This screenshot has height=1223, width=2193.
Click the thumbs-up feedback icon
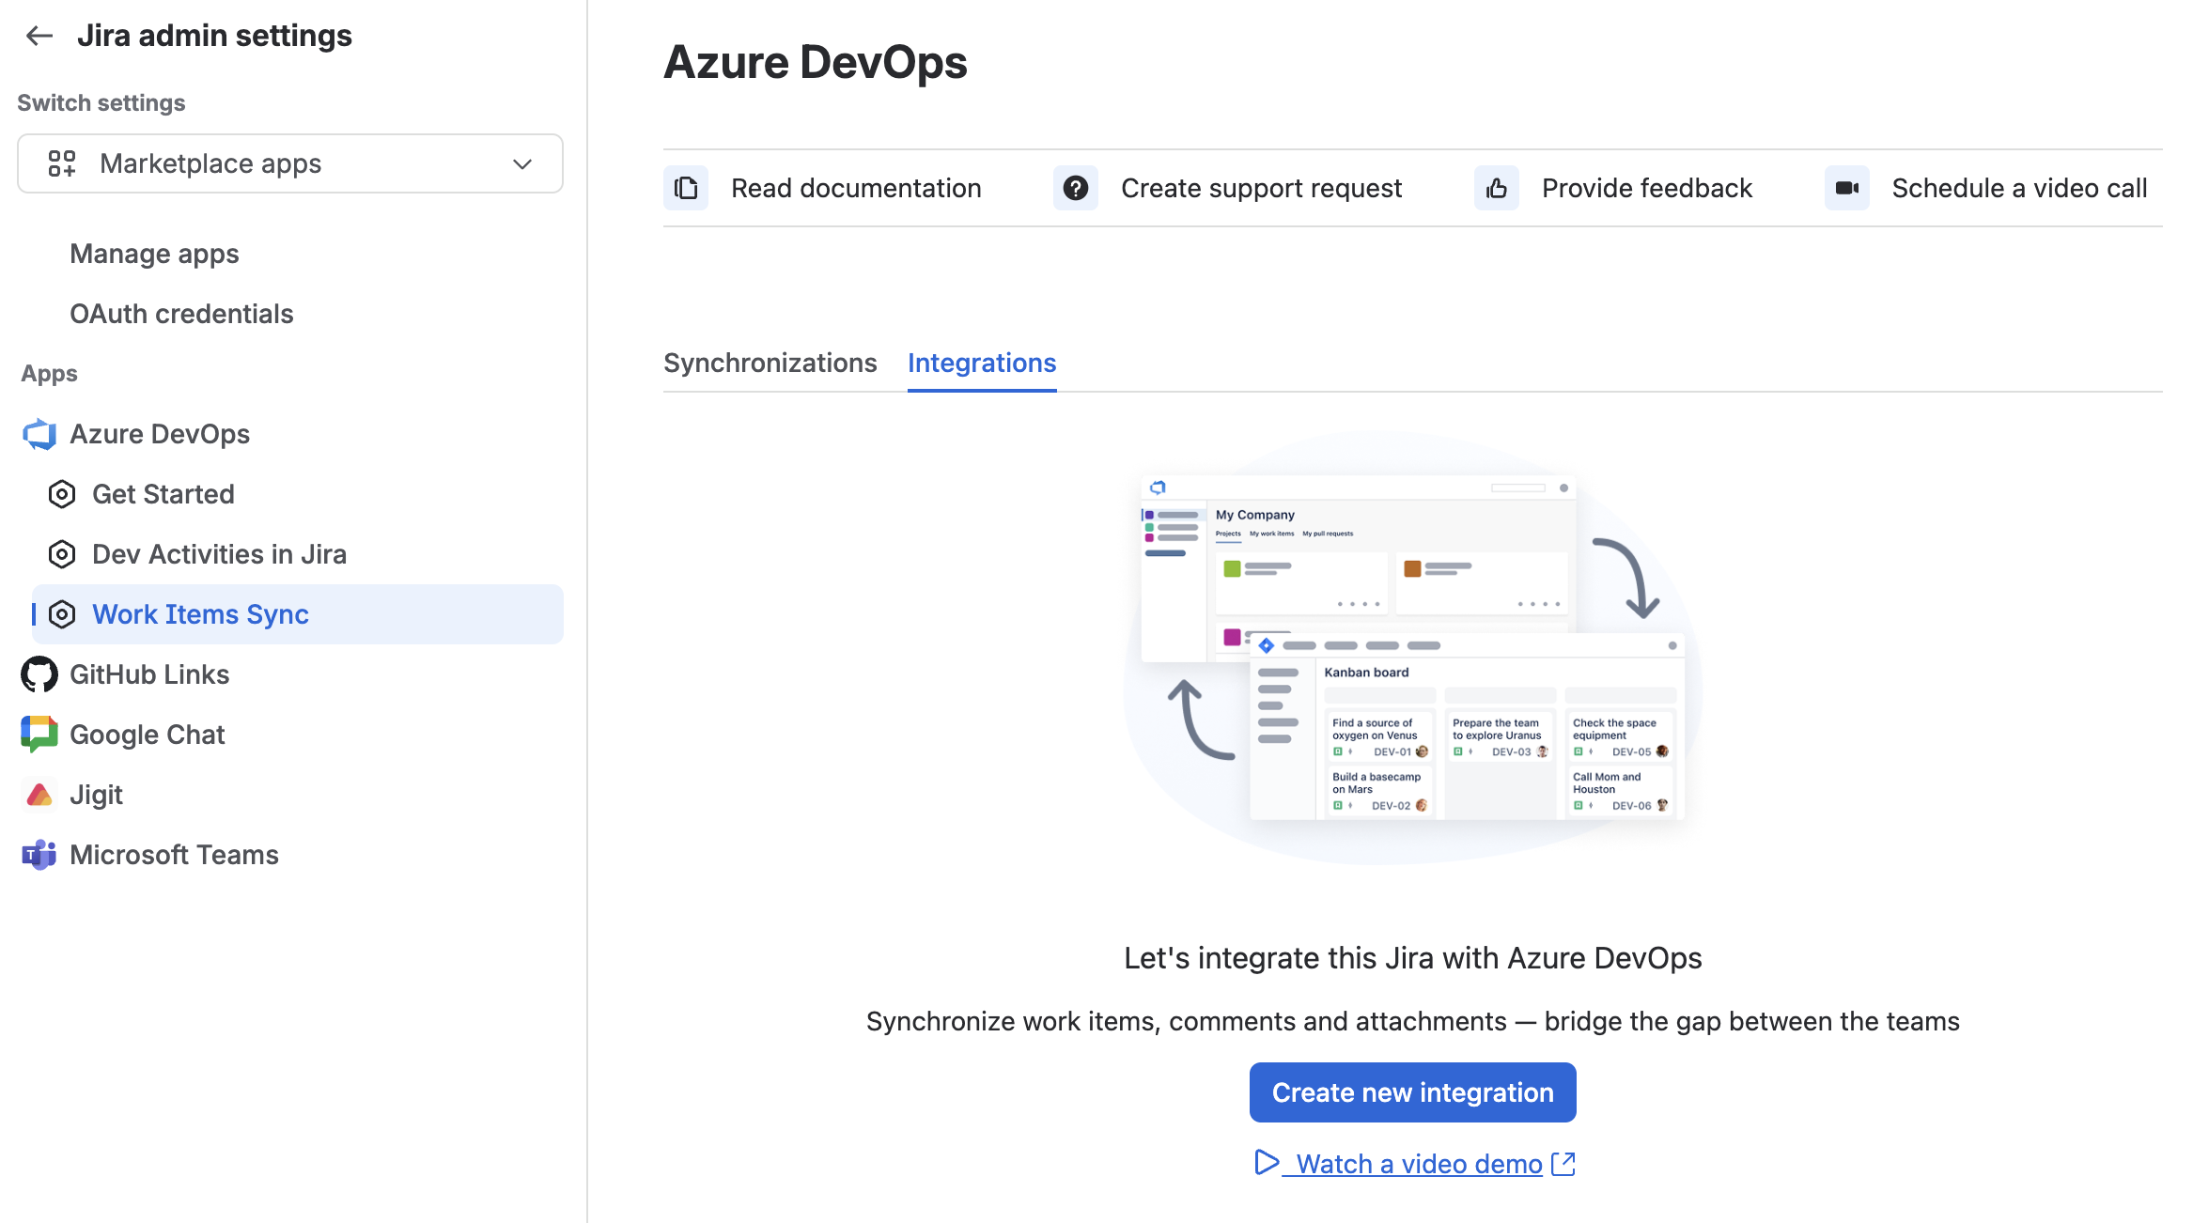[1497, 188]
